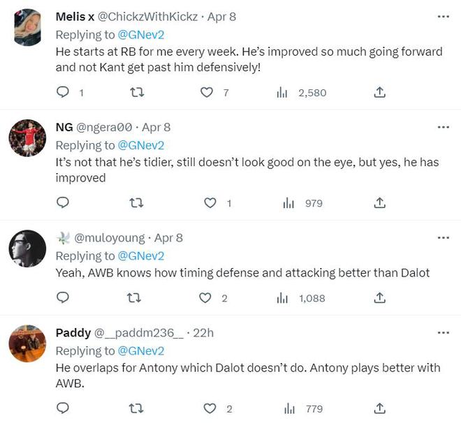Like Paddy's tweet about overlapping

[207, 408]
